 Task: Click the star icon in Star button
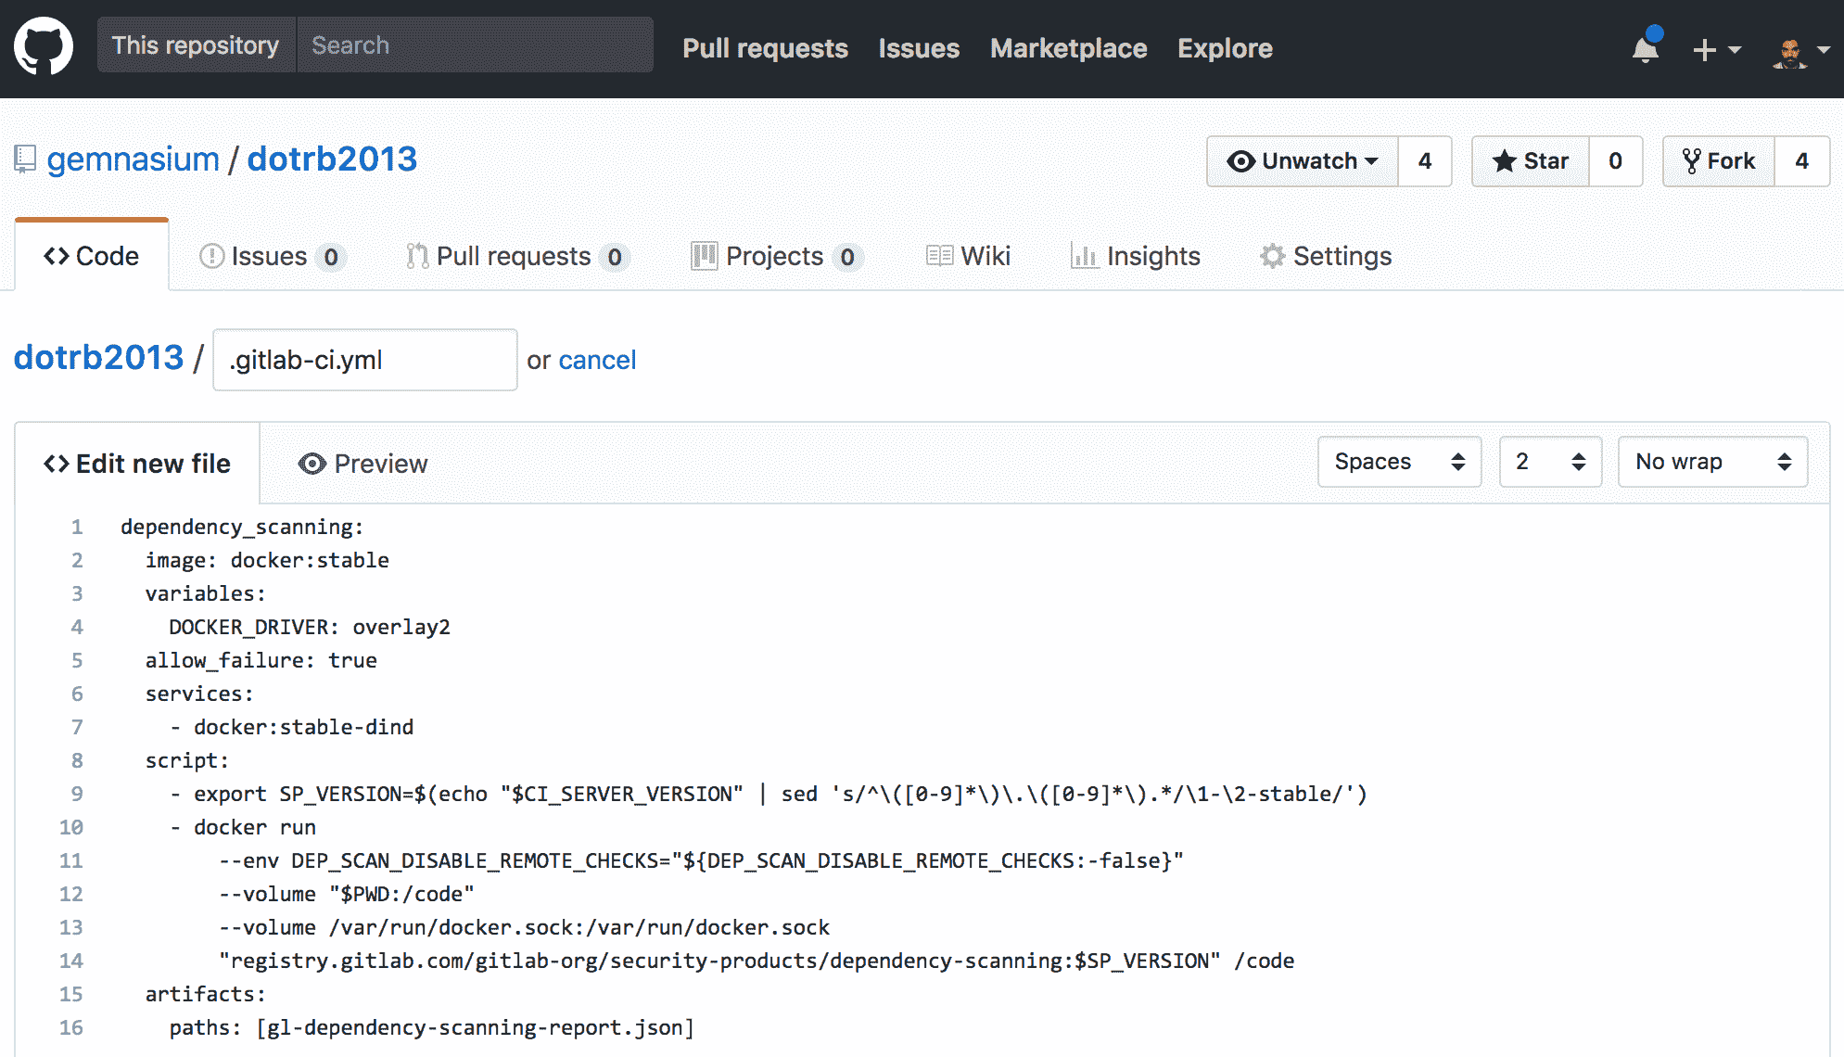tap(1504, 161)
